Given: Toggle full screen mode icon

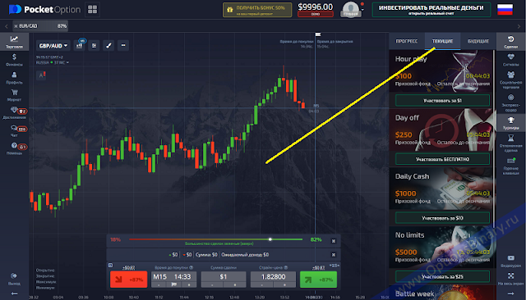Looking at the screenshot, I should [x=510, y=279].
